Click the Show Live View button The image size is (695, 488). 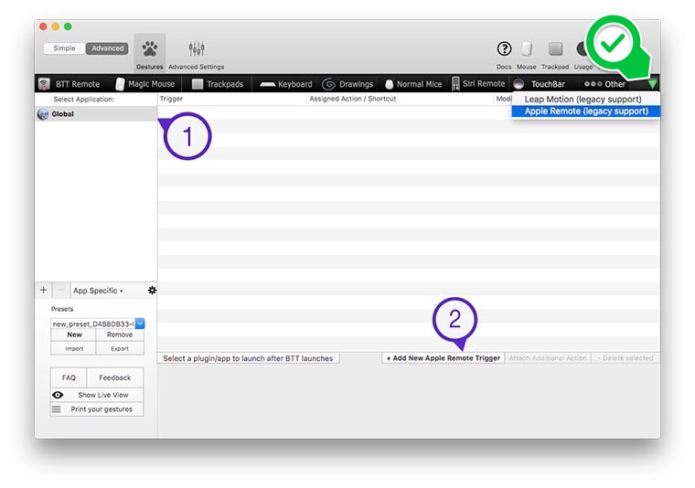97,395
